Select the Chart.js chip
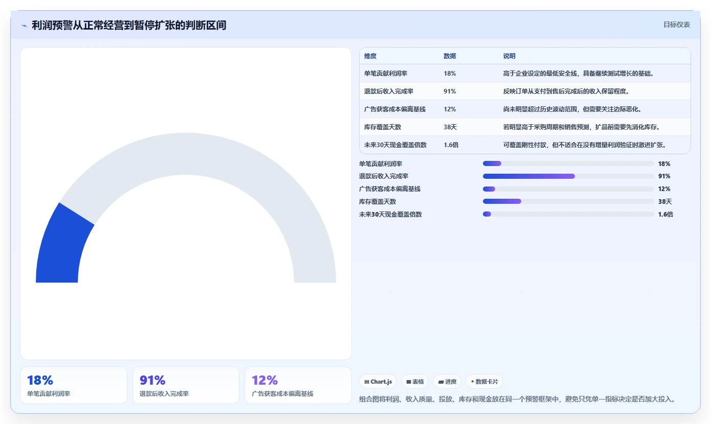This screenshot has width=711, height=424. coord(378,382)
